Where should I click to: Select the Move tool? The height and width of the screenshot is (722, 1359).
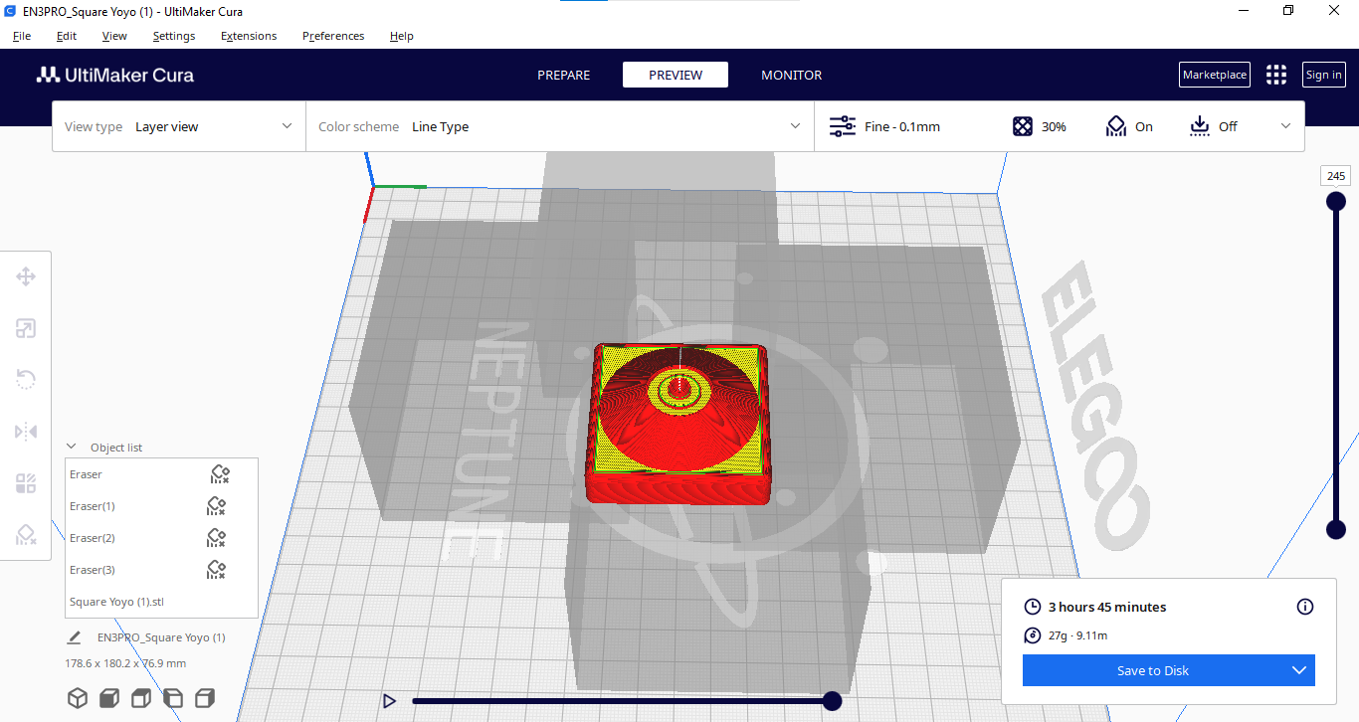(x=26, y=275)
